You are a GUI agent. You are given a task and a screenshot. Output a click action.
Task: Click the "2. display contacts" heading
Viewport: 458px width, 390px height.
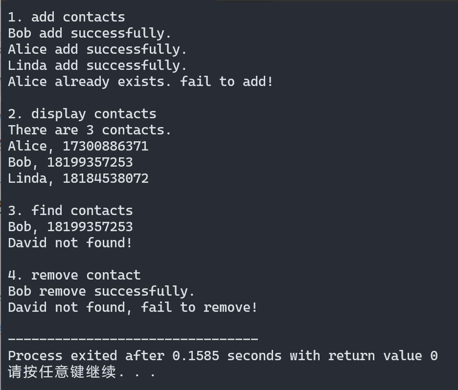[82, 114]
